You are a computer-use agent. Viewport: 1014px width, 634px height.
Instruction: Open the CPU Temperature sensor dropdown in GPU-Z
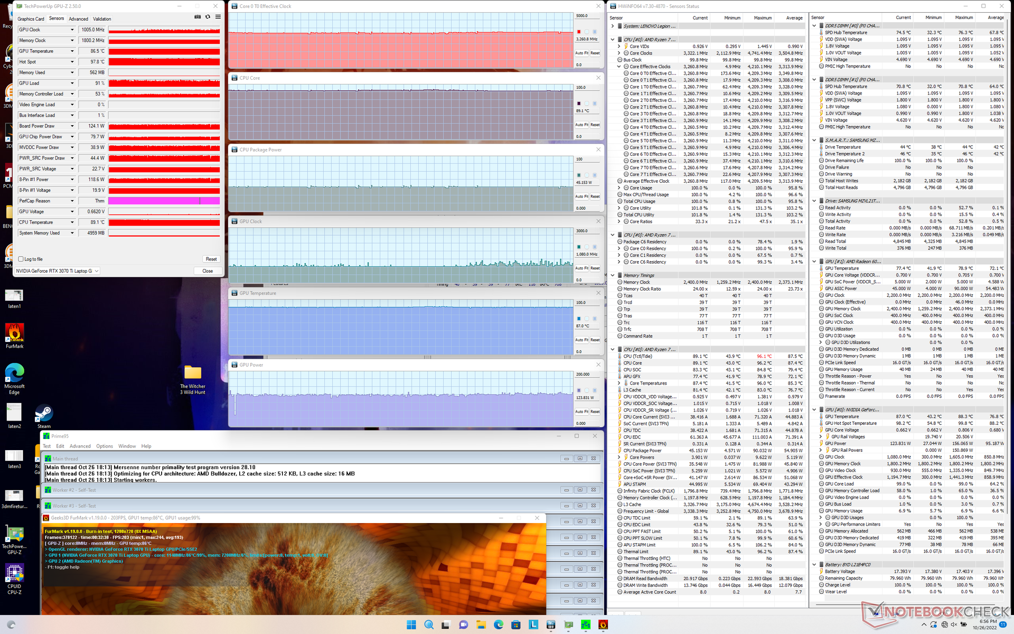tap(72, 222)
